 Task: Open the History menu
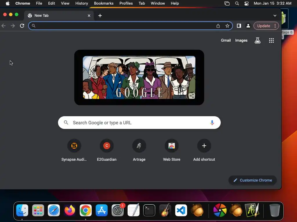pyautogui.click(x=82, y=3)
